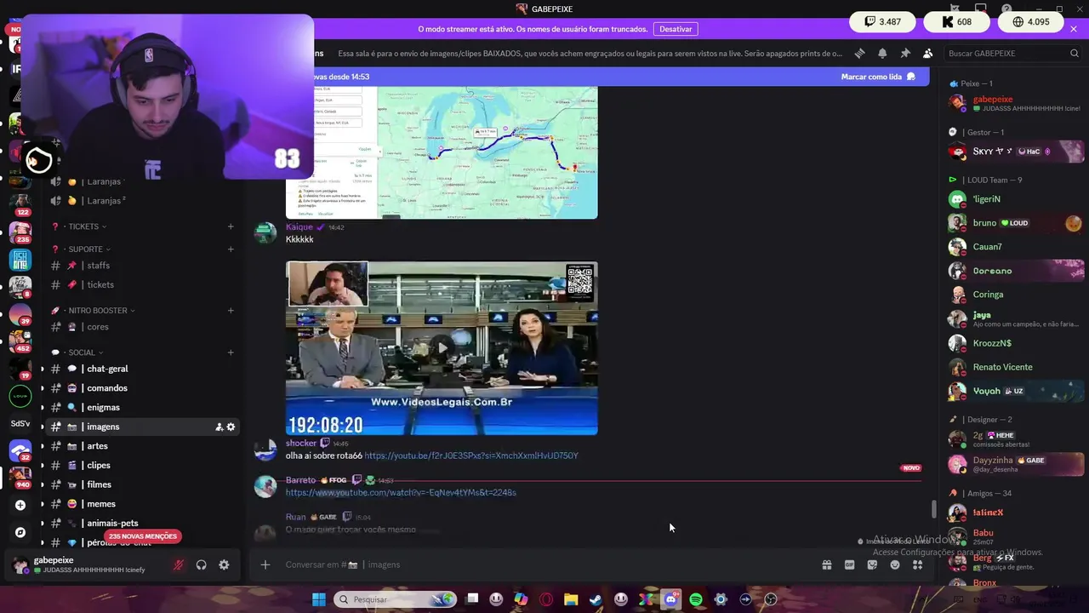This screenshot has width=1089, height=613.
Task: Open the cores channel
Action: [x=142, y=327]
